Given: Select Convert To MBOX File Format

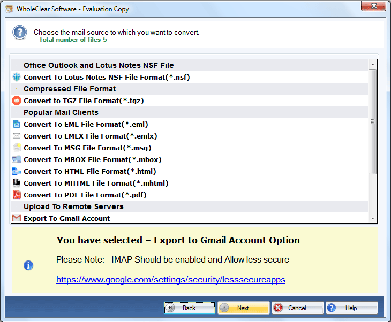Looking at the screenshot, I should click(x=190, y=159).
